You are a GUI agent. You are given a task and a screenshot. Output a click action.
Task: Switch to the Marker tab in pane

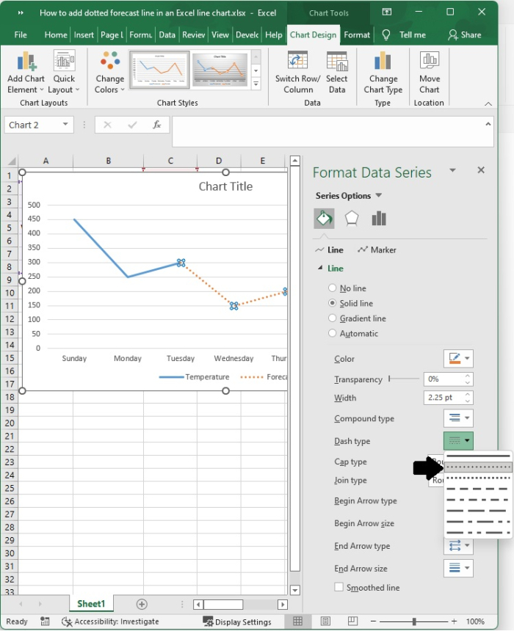point(377,250)
